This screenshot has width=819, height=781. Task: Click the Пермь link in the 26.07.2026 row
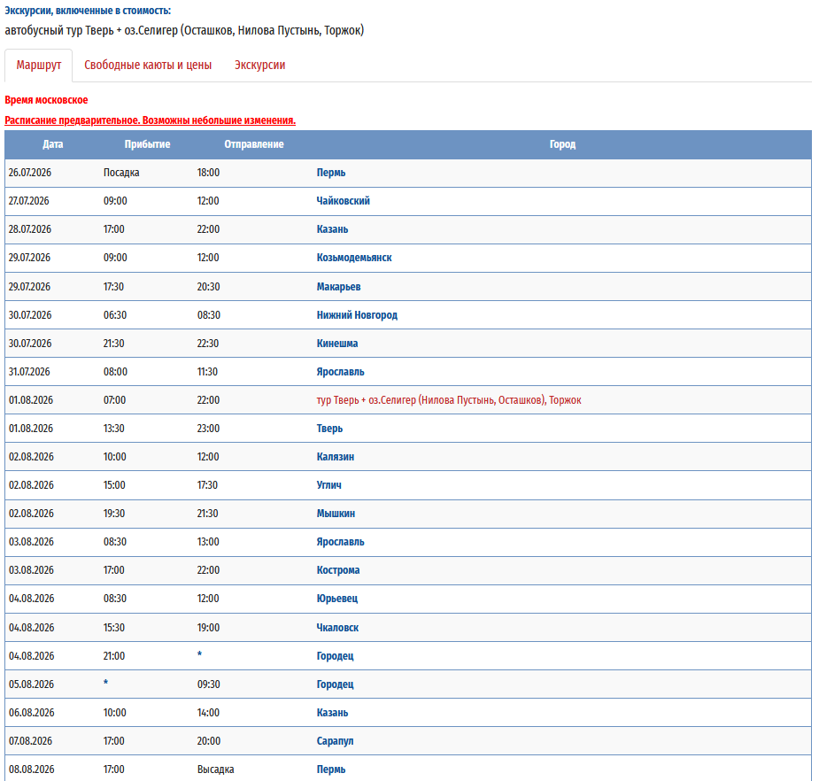(331, 173)
